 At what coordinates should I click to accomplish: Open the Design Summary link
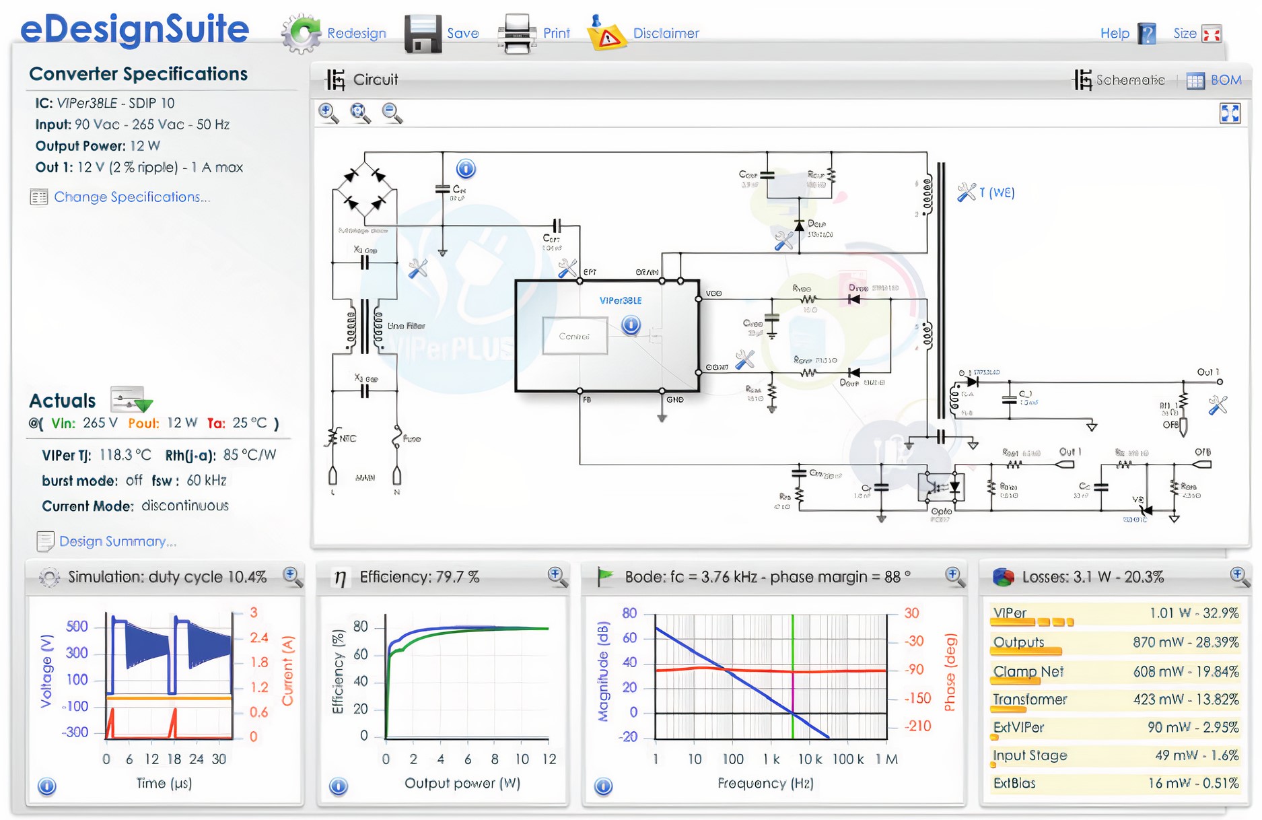[117, 541]
